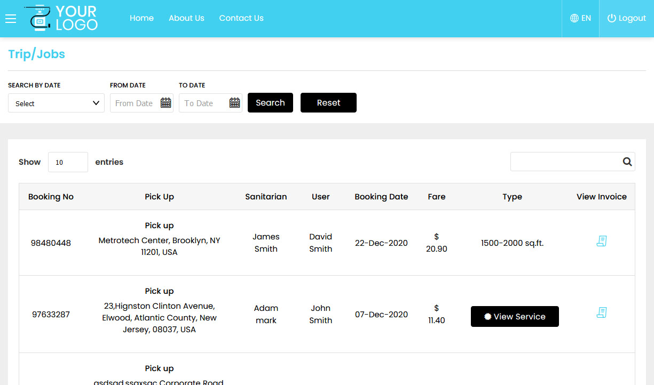Sort by Fare column header

click(437, 197)
